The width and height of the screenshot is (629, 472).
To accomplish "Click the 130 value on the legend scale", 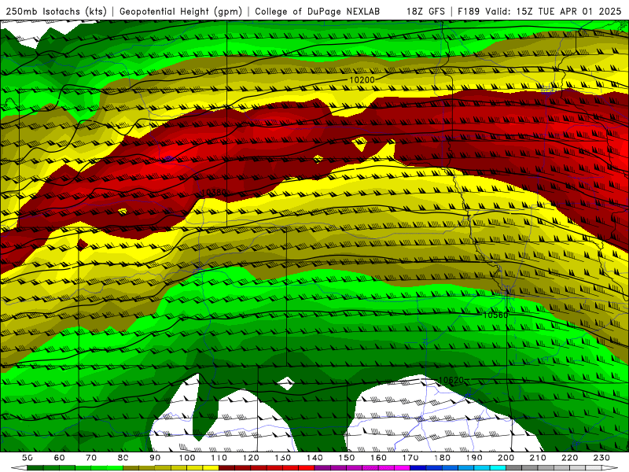I will click(282, 458).
